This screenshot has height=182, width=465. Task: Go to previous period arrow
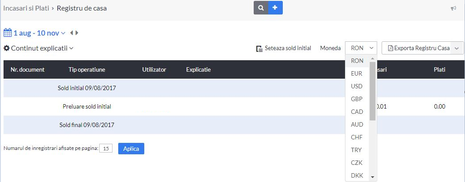pyautogui.click(x=71, y=33)
